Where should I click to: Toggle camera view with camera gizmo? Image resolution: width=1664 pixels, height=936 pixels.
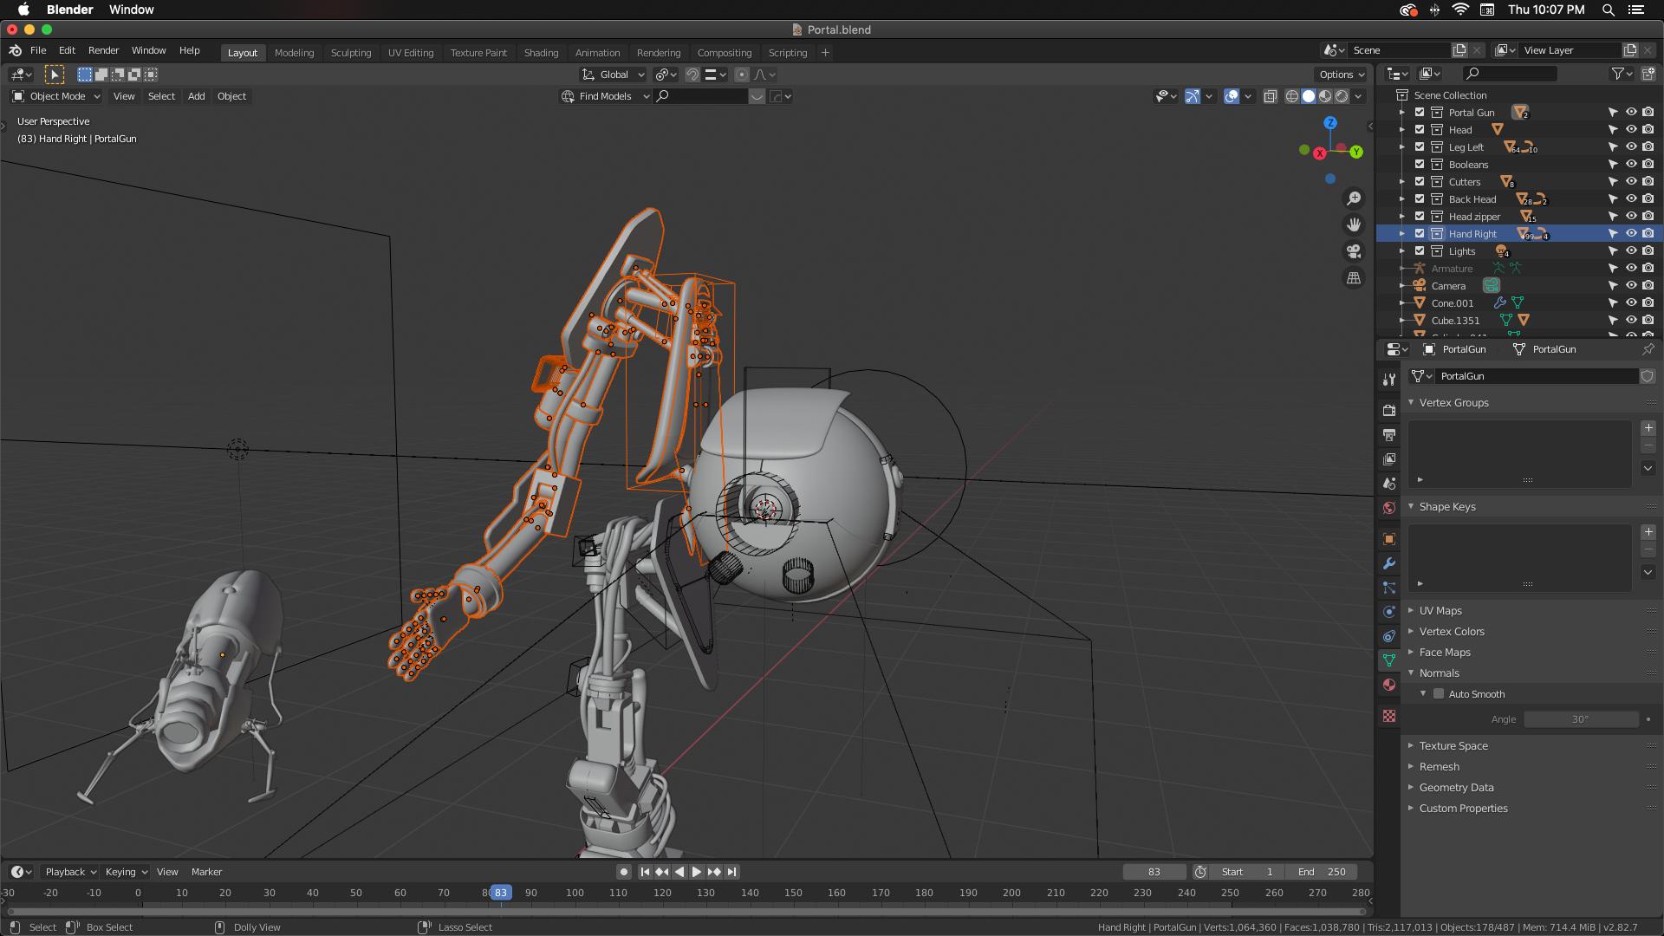point(1354,251)
